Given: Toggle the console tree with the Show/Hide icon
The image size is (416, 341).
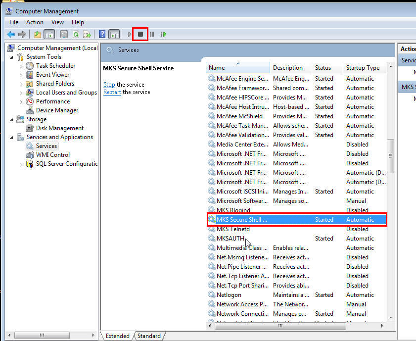Looking at the screenshot, I should coord(48,34).
